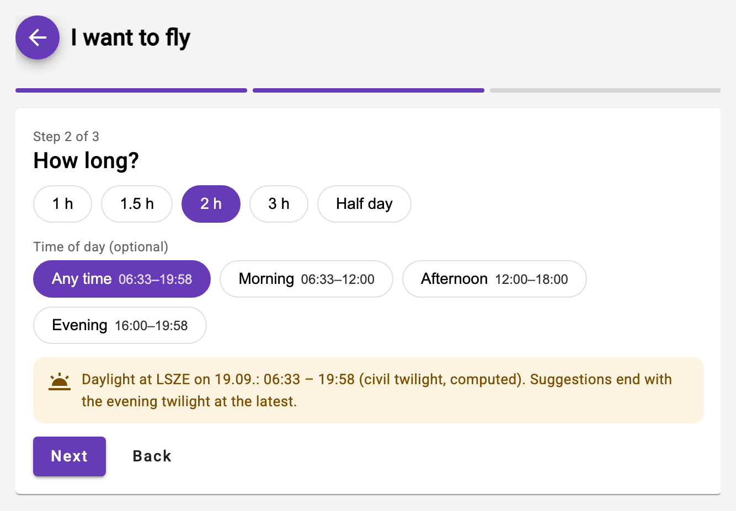Select the Half day duration chip

pos(364,204)
